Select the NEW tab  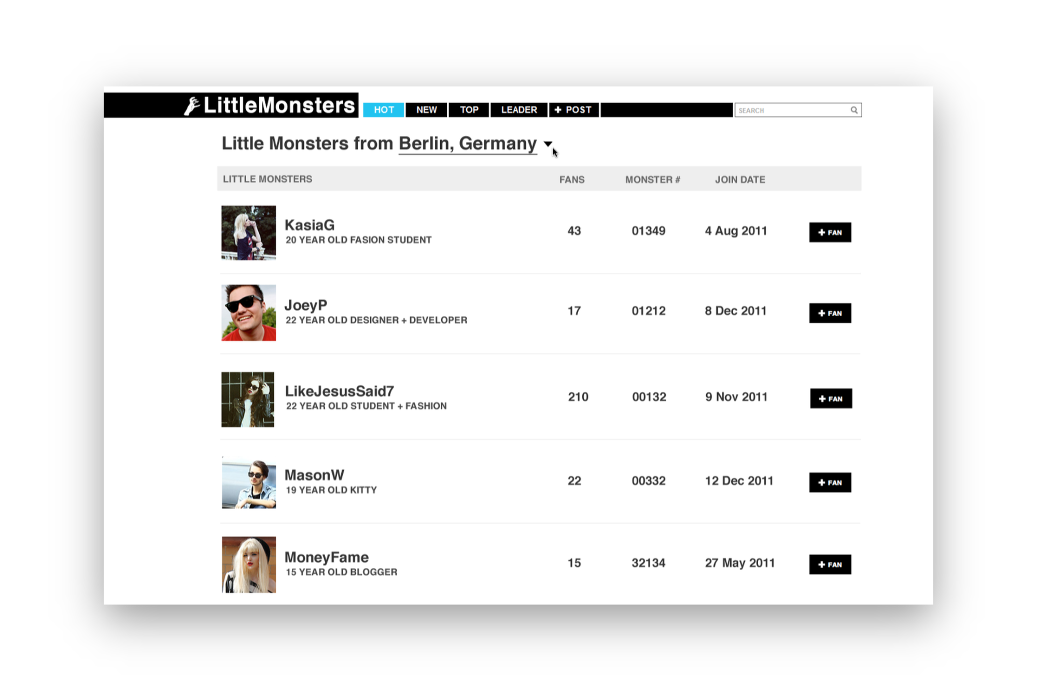426,110
